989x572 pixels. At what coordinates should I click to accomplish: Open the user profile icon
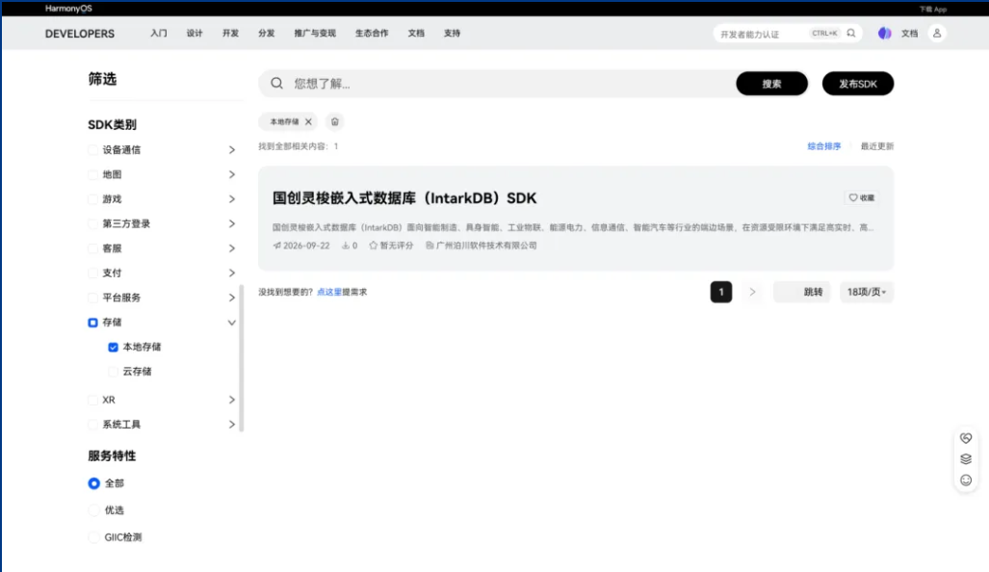937,34
